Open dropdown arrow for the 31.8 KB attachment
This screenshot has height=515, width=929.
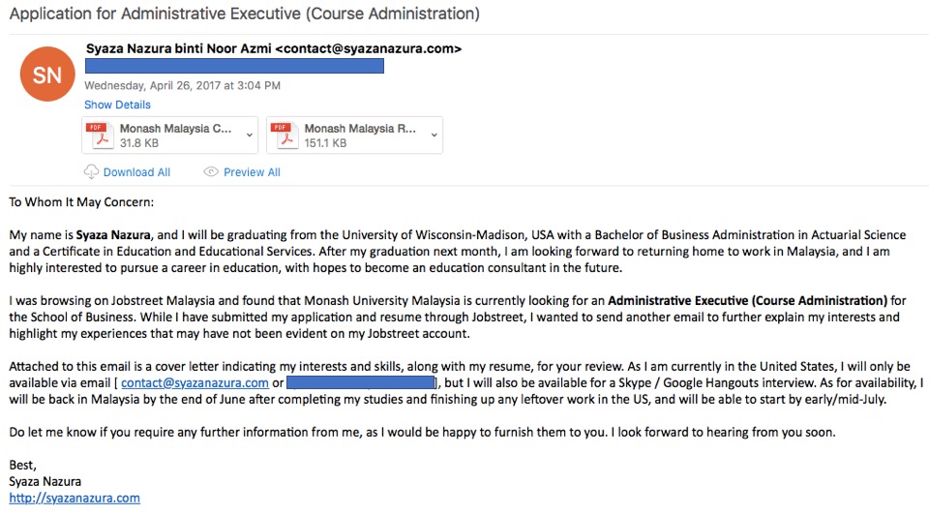[x=250, y=136]
